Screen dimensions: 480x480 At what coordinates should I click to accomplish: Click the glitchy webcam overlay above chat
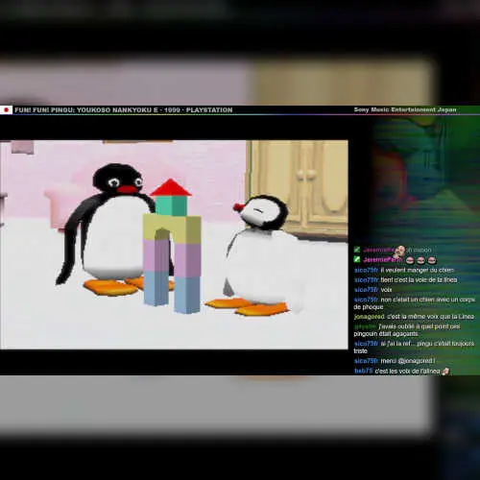coord(425,180)
